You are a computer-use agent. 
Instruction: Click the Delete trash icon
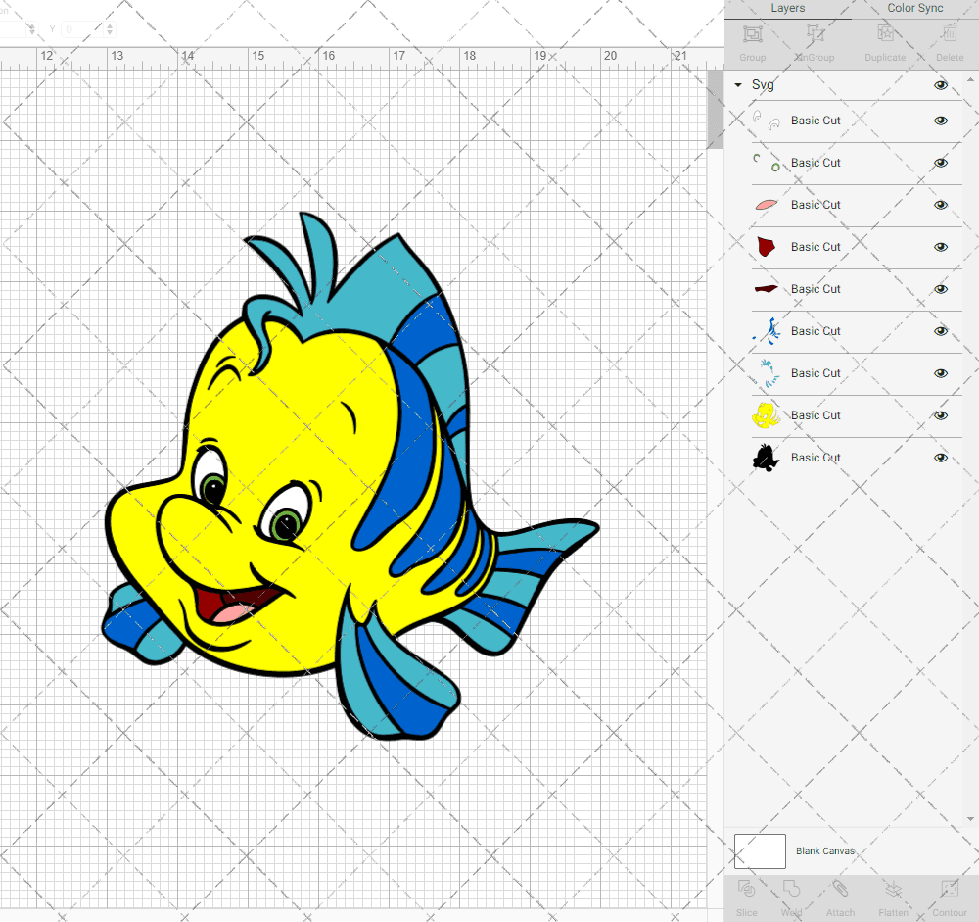pyautogui.click(x=949, y=33)
